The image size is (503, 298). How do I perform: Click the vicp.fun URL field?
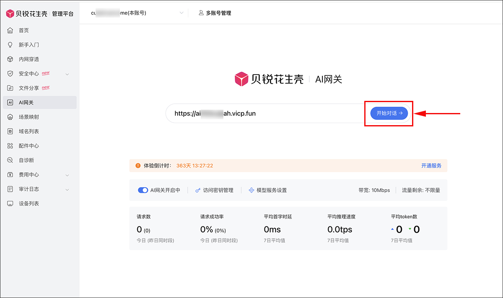[264, 113]
